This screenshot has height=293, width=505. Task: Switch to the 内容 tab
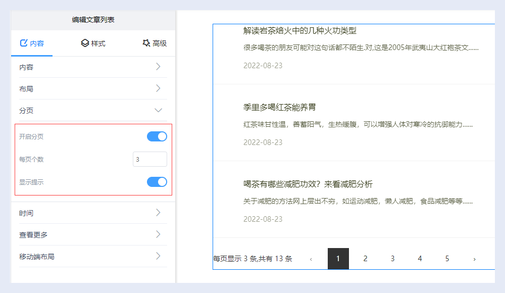(32, 43)
